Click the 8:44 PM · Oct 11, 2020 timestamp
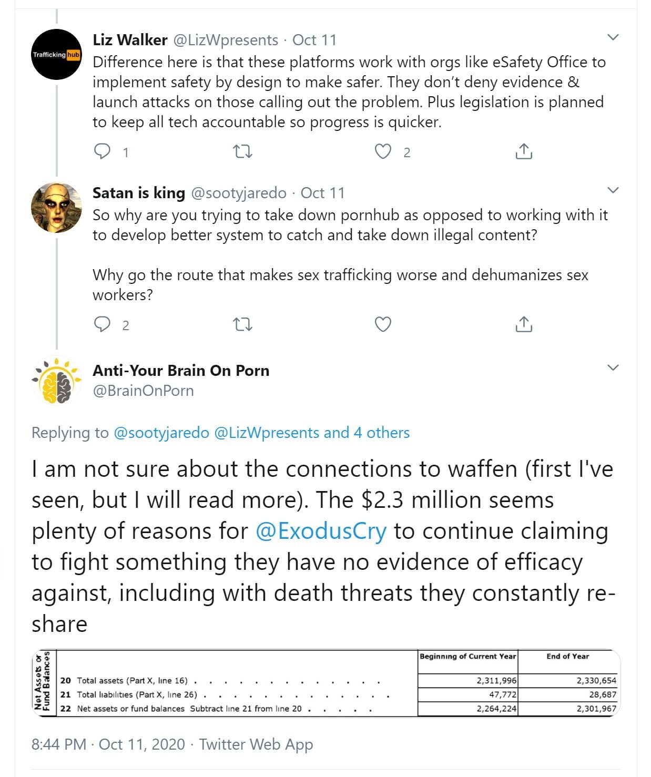 tap(108, 744)
